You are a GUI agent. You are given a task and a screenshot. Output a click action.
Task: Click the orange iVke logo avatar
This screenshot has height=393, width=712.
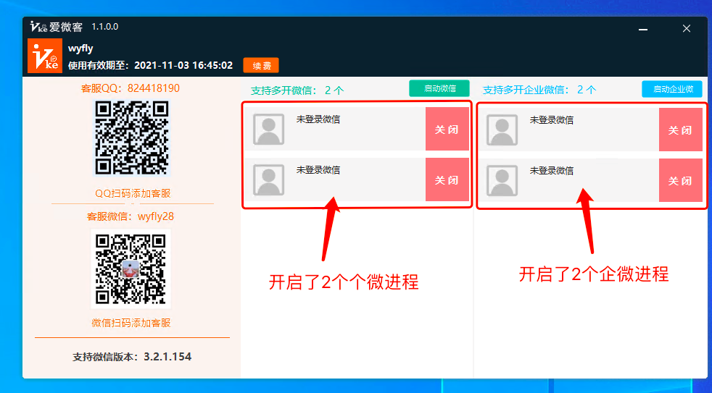44,56
